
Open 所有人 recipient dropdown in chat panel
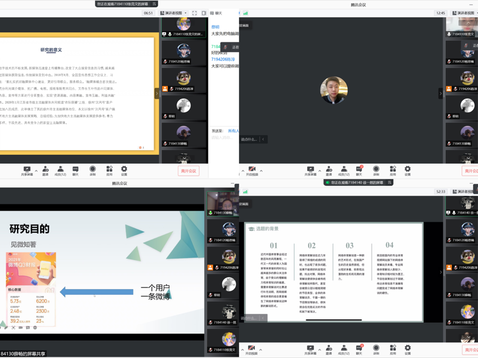pos(233,131)
